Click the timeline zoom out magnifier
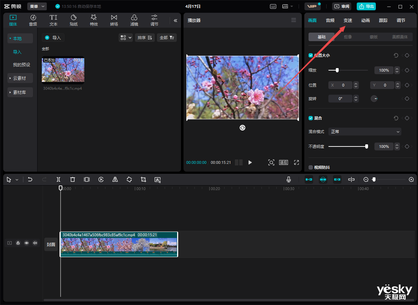The width and height of the screenshot is (418, 305). click(366, 179)
